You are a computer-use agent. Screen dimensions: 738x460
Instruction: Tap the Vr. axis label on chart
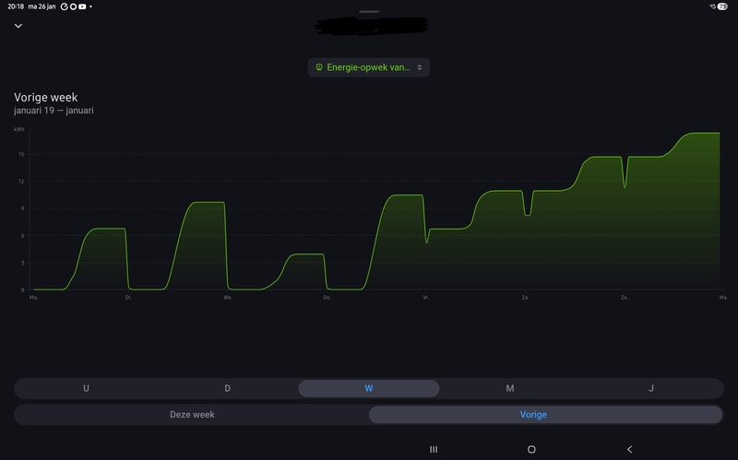(425, 297)
